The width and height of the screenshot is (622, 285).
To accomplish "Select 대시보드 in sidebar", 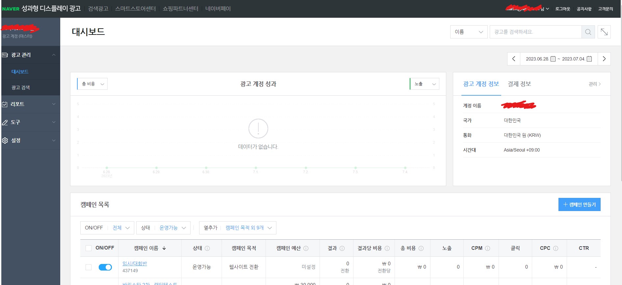I will pyautogui.click(x=20, y=72).
